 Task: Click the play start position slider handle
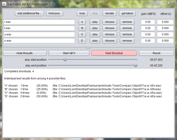point(65,60)
